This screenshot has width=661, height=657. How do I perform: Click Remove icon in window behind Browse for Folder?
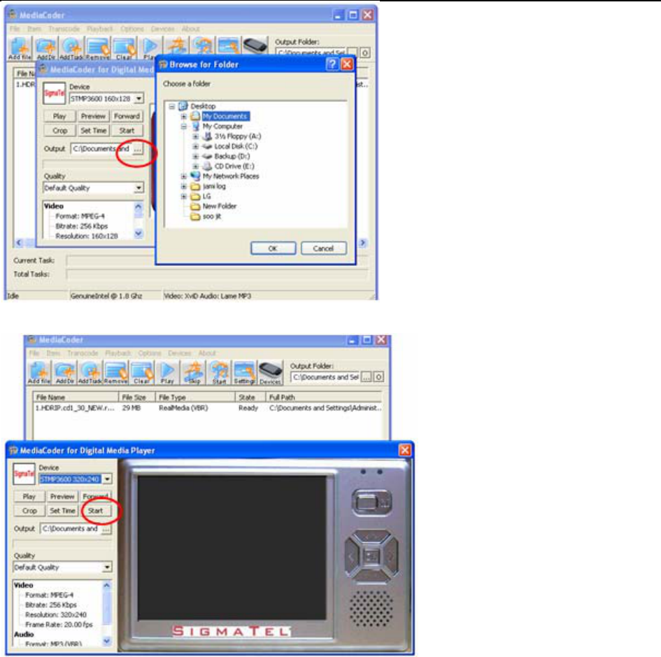98,48
